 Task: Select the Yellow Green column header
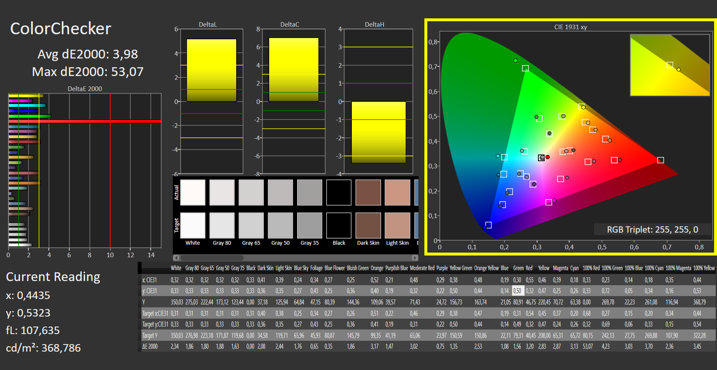461,268
